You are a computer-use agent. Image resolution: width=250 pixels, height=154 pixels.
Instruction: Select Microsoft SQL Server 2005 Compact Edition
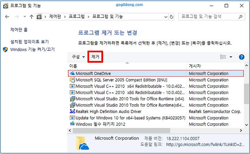pos(122,80)
